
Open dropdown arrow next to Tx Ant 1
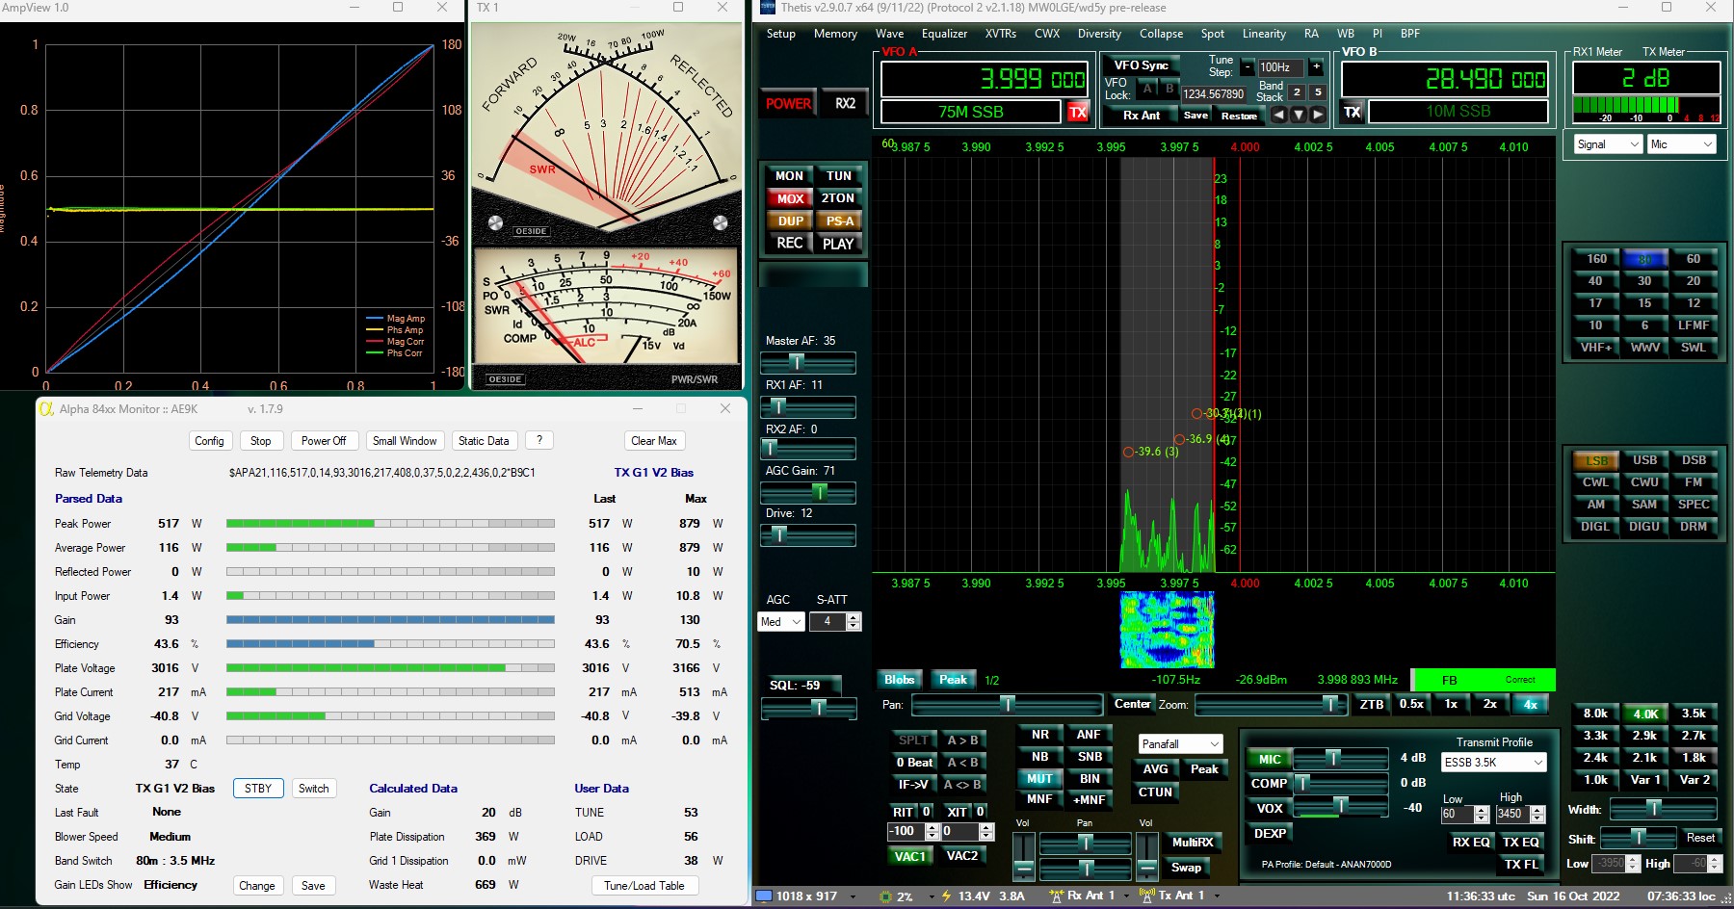[x=1216, y=896]
